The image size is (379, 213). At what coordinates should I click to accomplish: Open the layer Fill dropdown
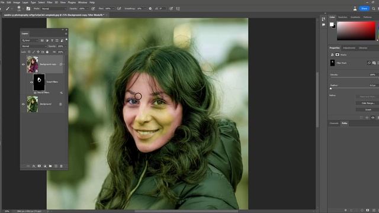[x=66, y=51]
